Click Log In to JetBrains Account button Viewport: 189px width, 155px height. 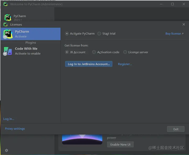(89, 64)
